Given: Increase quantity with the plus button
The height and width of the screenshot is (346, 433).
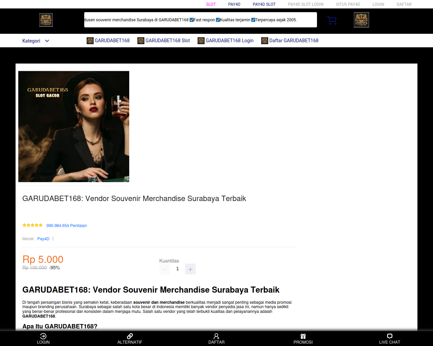Looking at the screenshot, I should point(190,269).
